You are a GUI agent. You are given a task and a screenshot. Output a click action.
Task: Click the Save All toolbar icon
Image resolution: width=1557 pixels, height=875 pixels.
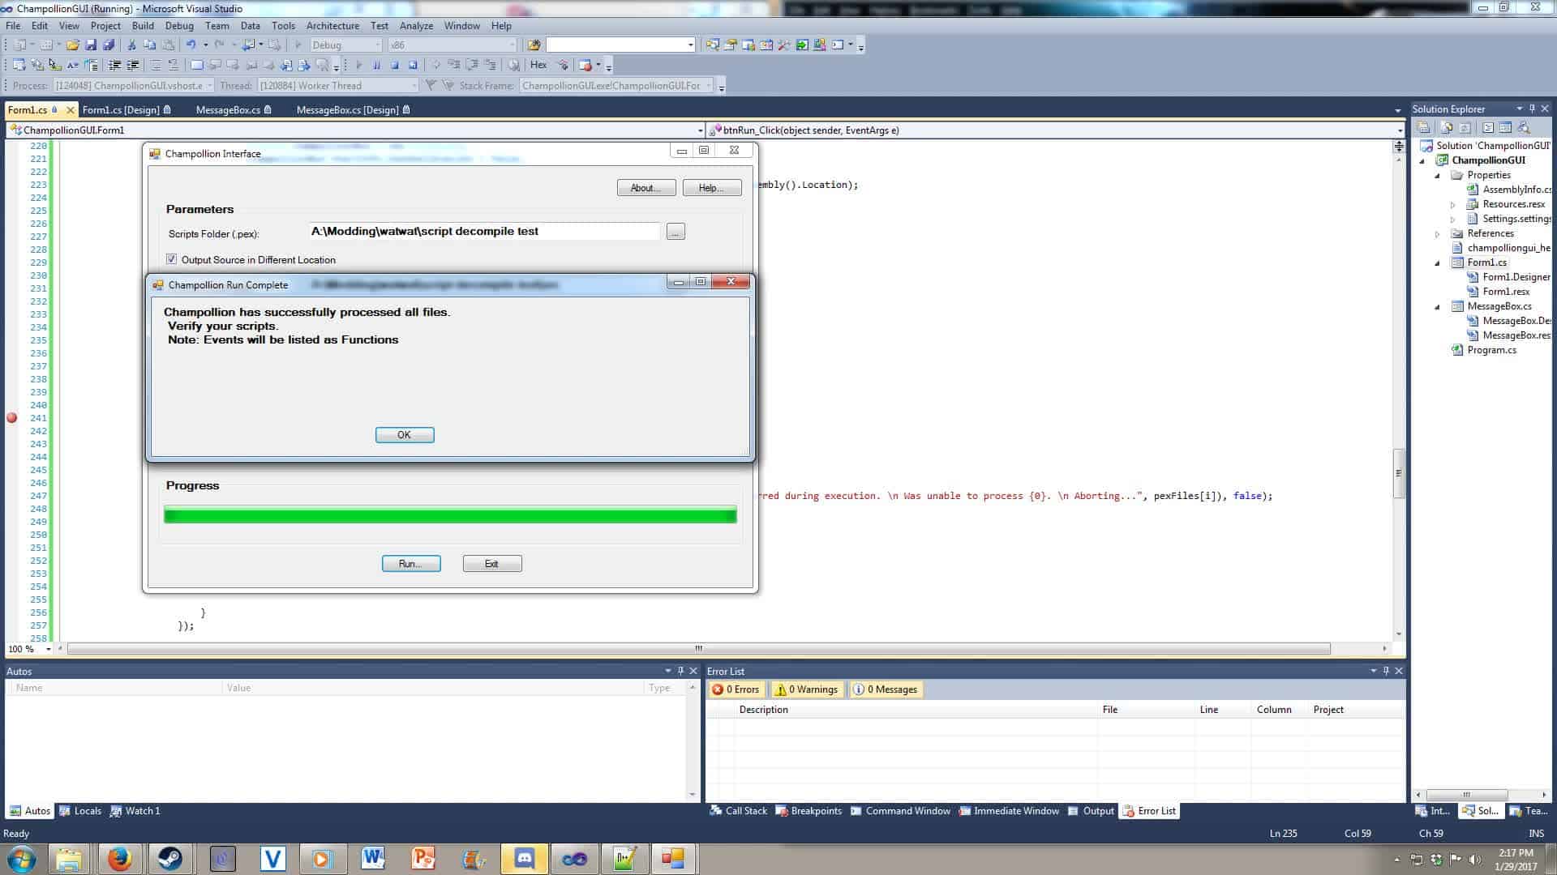109,45
